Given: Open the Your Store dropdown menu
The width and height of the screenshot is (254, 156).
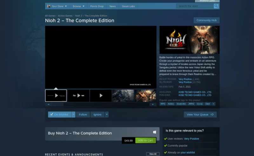Looking at the screenshot, I should tap(57, 6).
